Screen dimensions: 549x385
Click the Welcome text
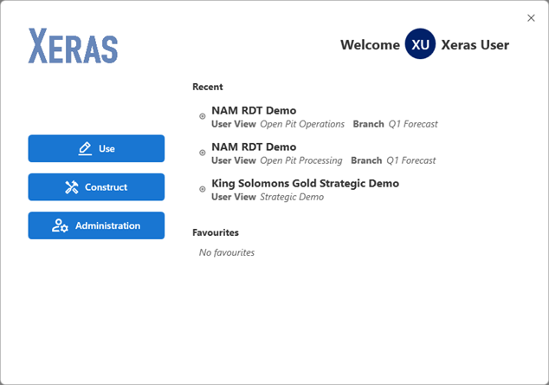tap(370, 45)
